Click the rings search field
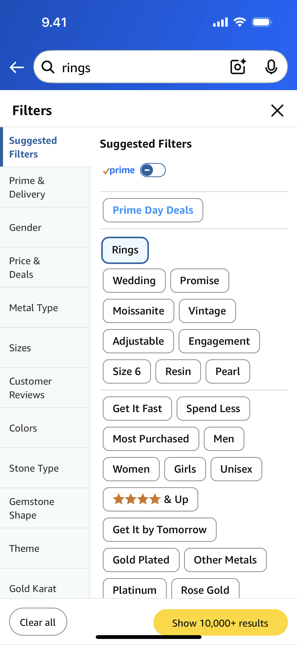 tap(141, 67)
